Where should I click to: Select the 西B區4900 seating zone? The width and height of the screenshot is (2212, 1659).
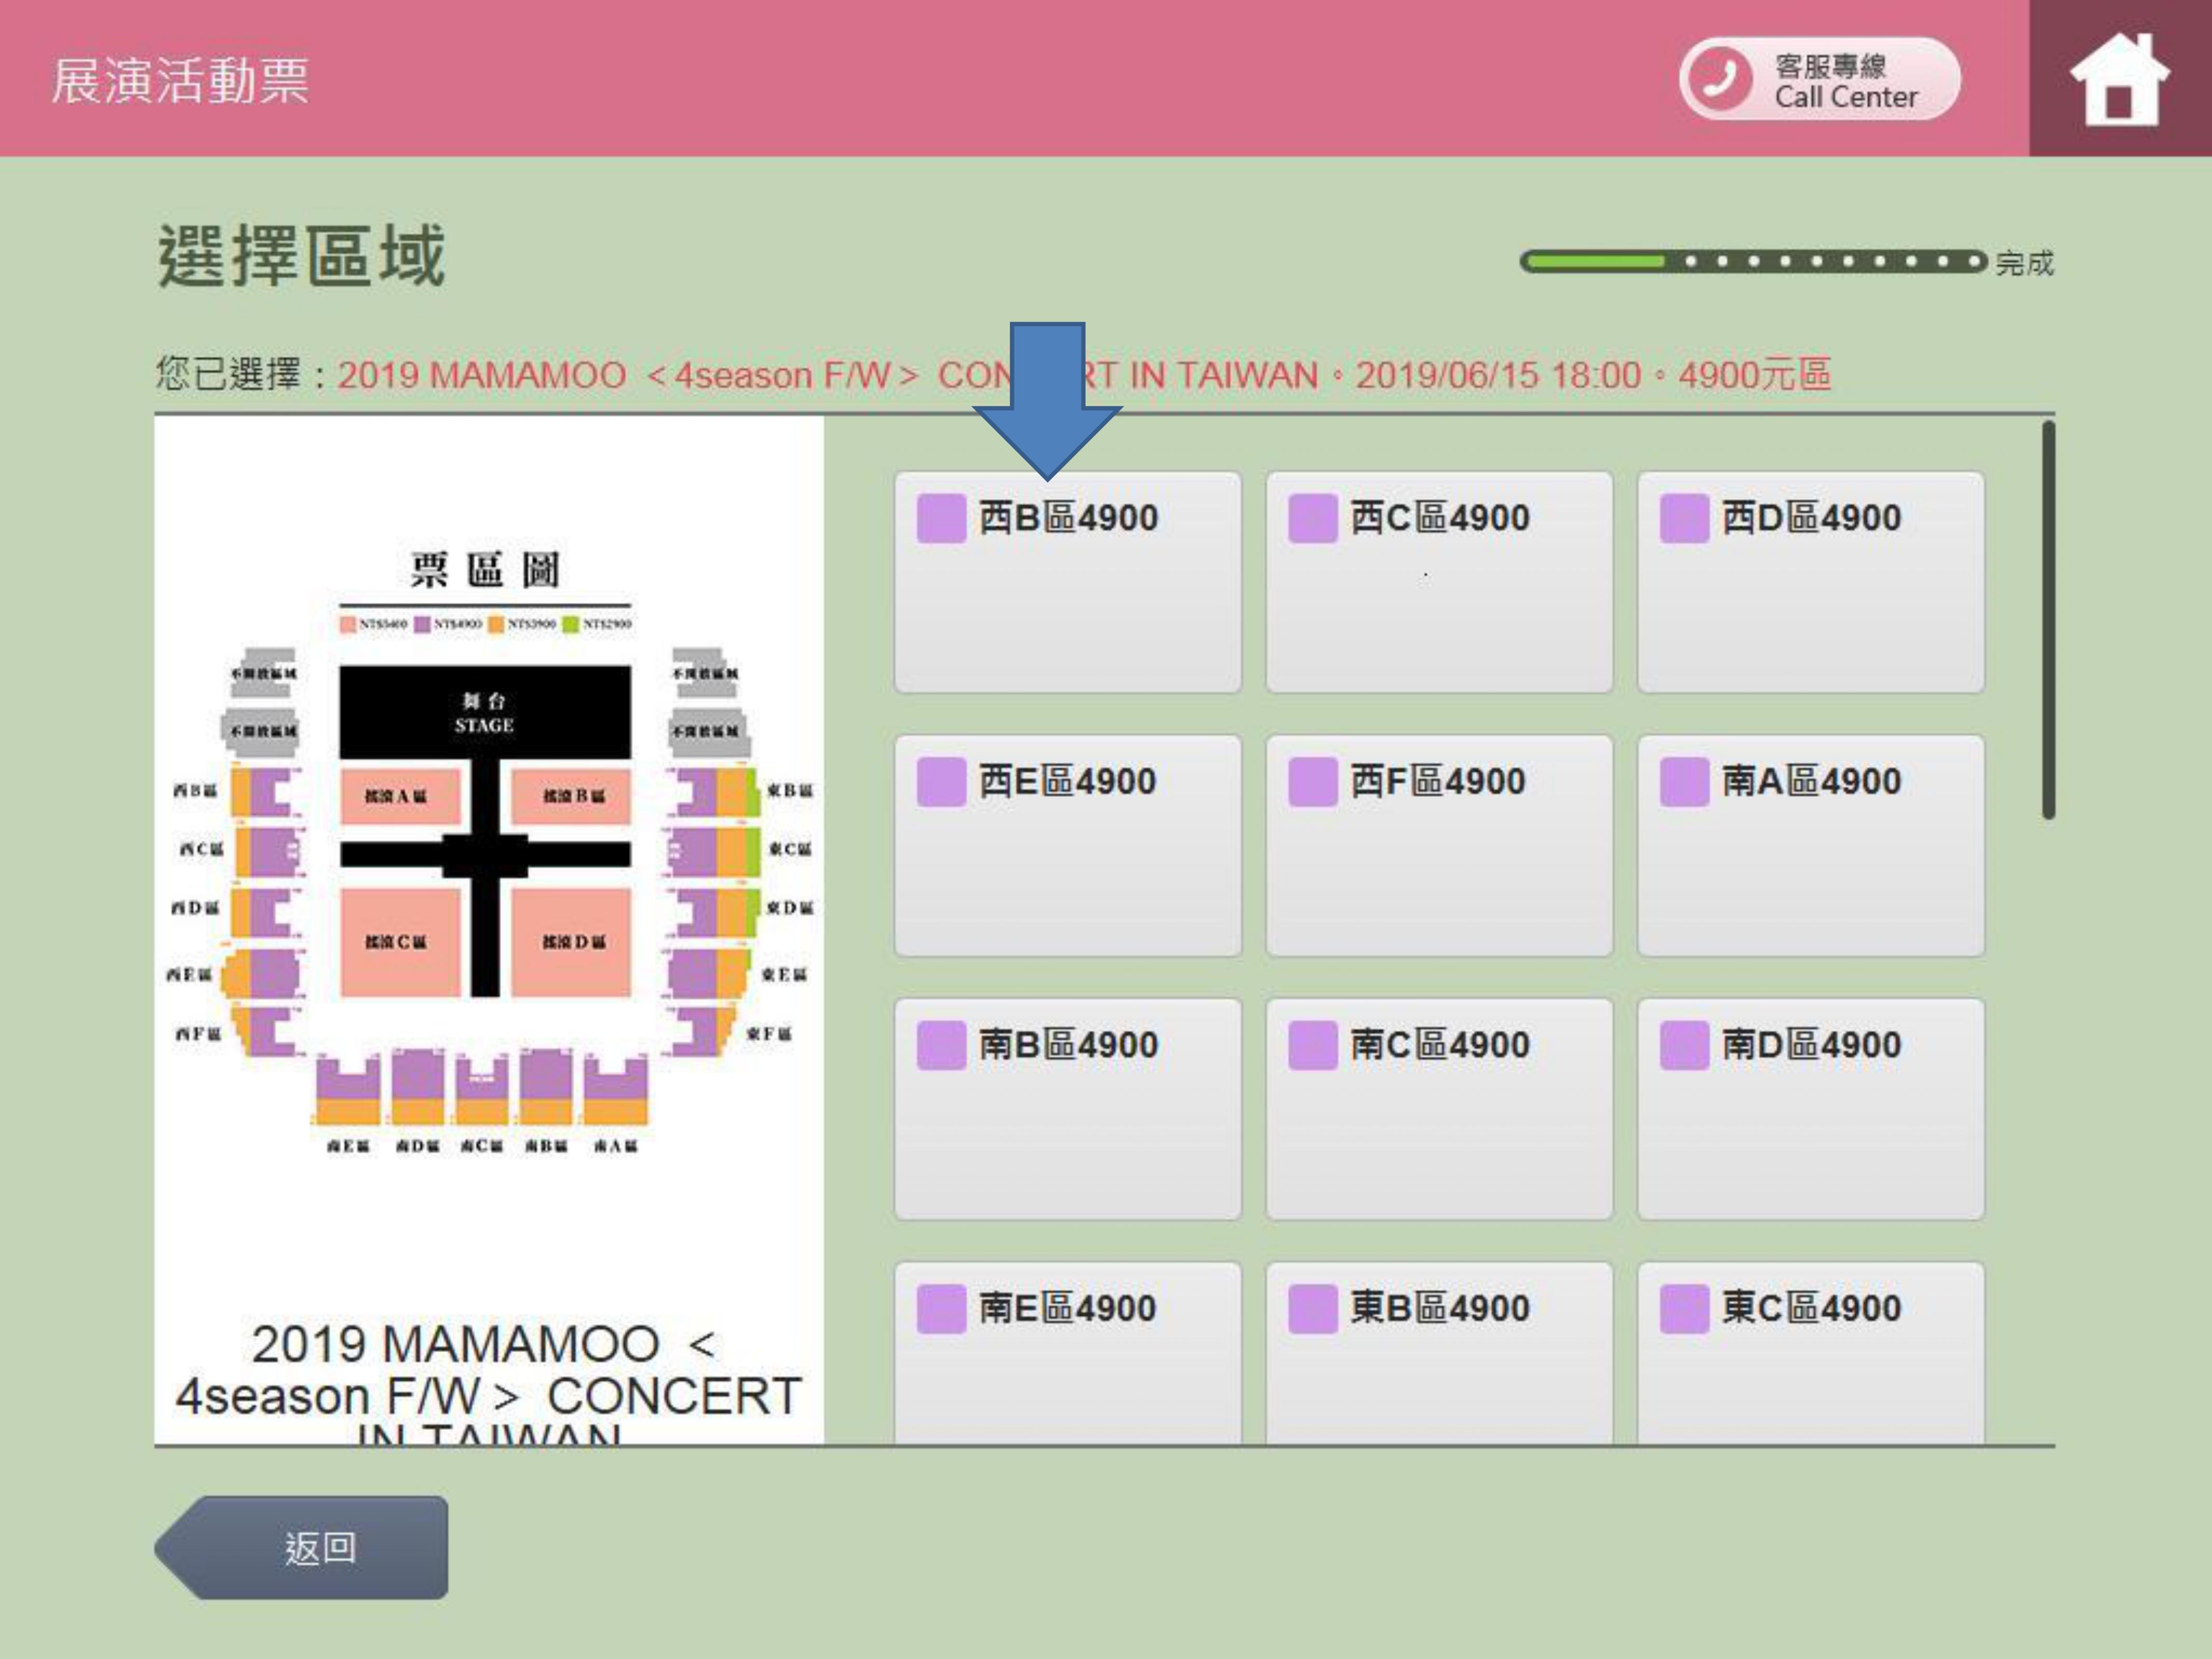coord(1068,582)
